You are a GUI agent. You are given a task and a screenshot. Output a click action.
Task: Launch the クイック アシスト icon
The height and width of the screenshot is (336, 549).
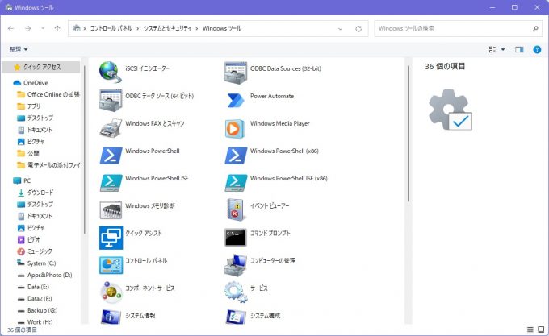tap(111, 238)
